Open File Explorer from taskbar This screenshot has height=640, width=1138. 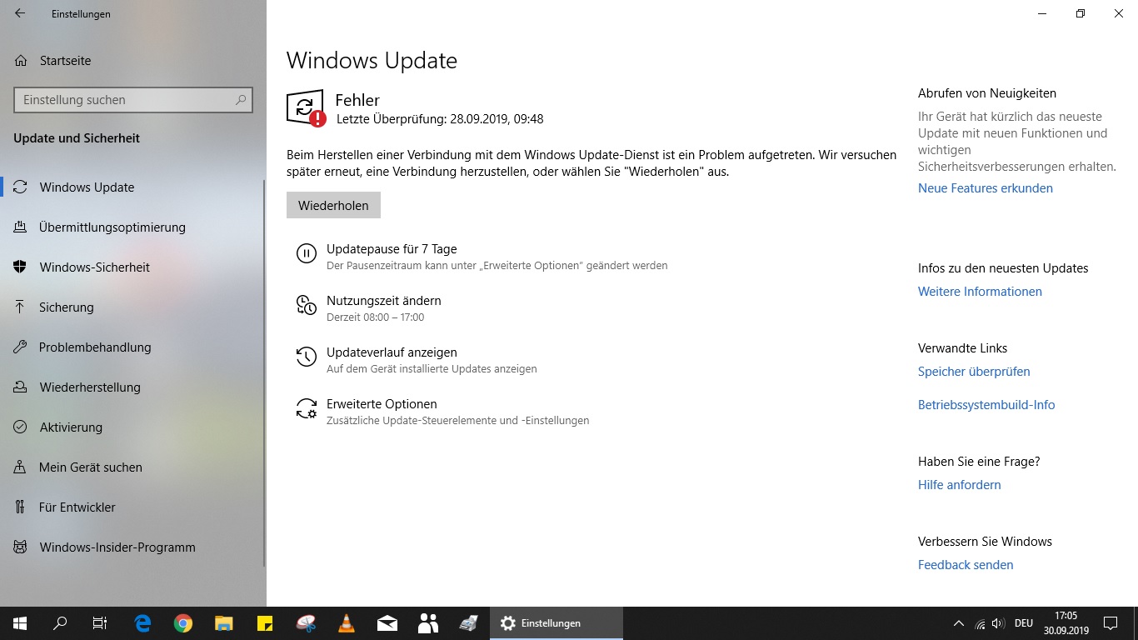pyautogui.click(x=224, y=623)
